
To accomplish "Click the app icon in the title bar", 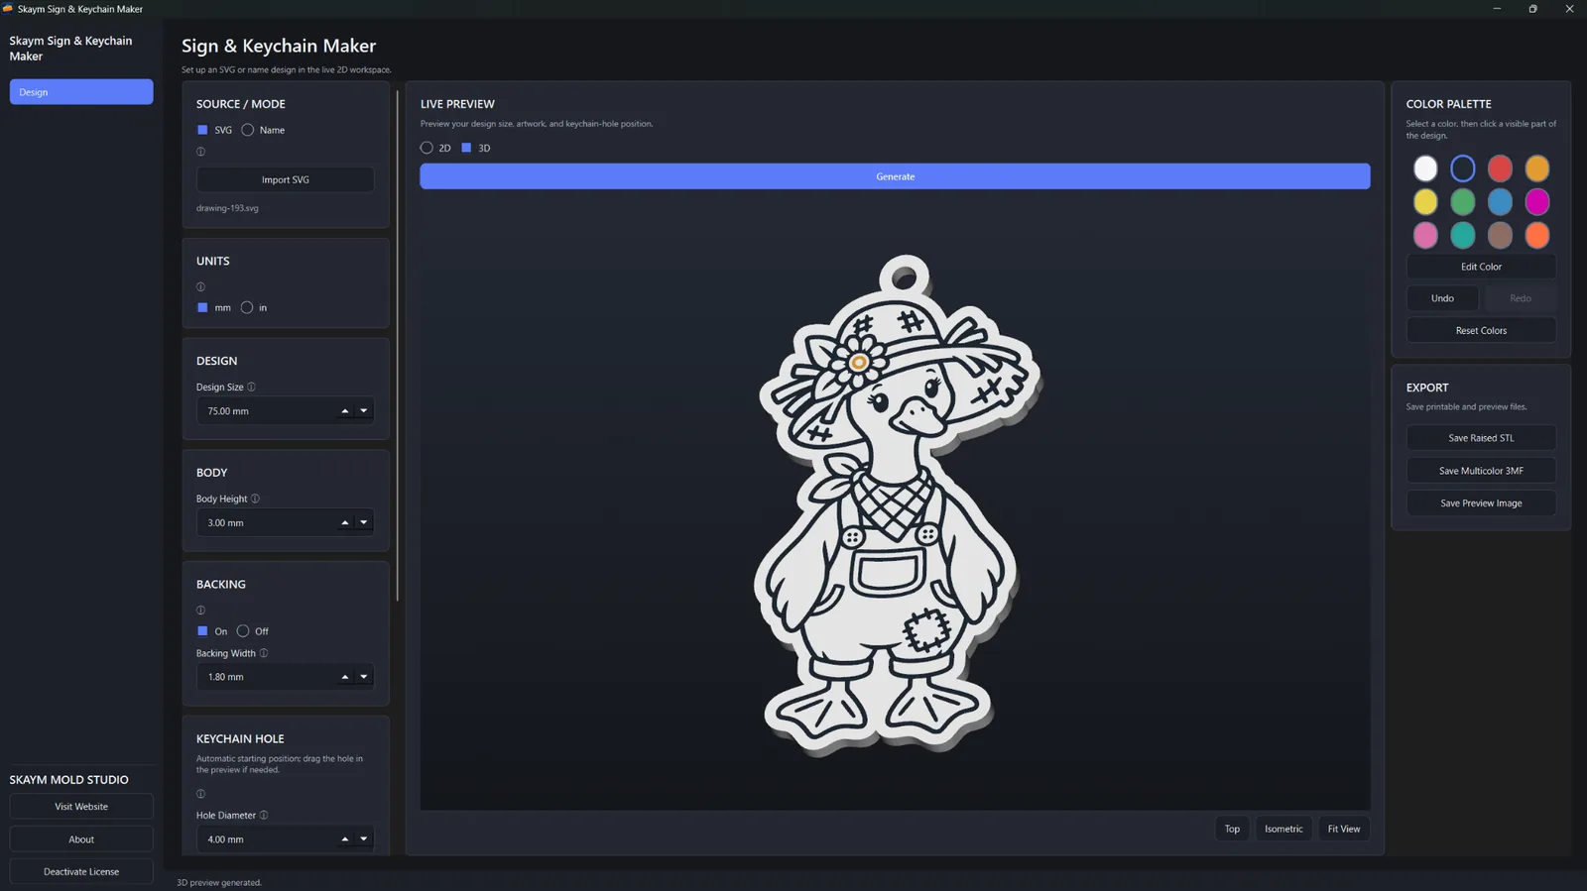I will (x=8, y=9).
